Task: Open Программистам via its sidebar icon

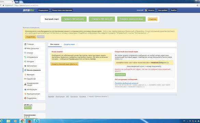Action: point(25,94)
